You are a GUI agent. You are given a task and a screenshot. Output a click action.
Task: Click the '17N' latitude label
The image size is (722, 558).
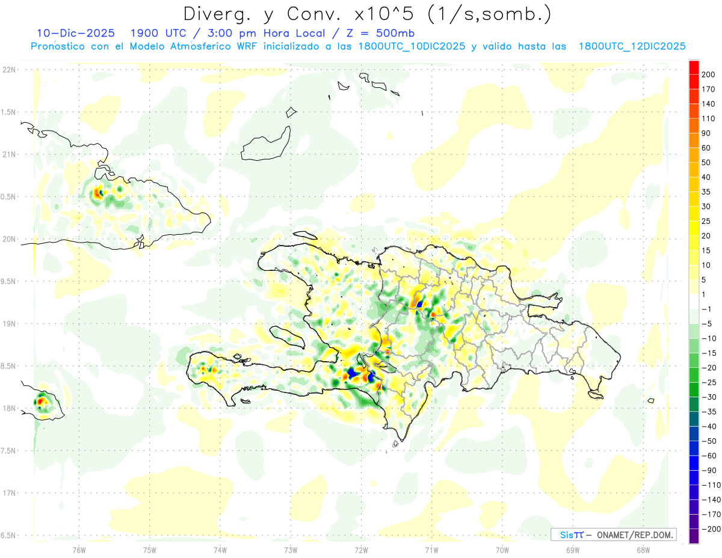[8, 493]
